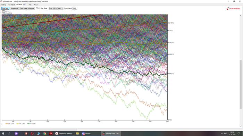
Task: Click the 1% percentile axis label
Action: tap(171, 74)
